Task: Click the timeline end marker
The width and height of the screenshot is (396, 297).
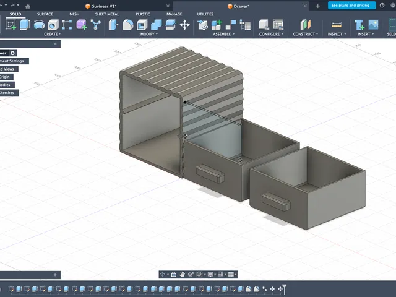Action: [285, 289]
